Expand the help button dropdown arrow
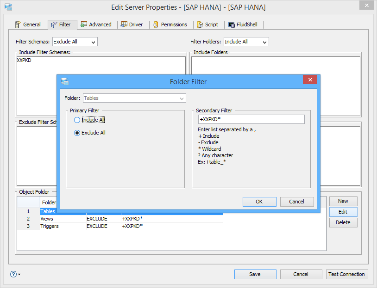377x288 pixels. (19, 274)
